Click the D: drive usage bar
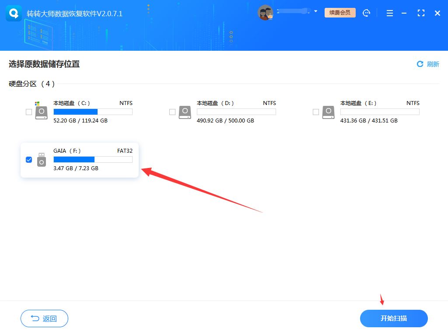 point(236,112)
